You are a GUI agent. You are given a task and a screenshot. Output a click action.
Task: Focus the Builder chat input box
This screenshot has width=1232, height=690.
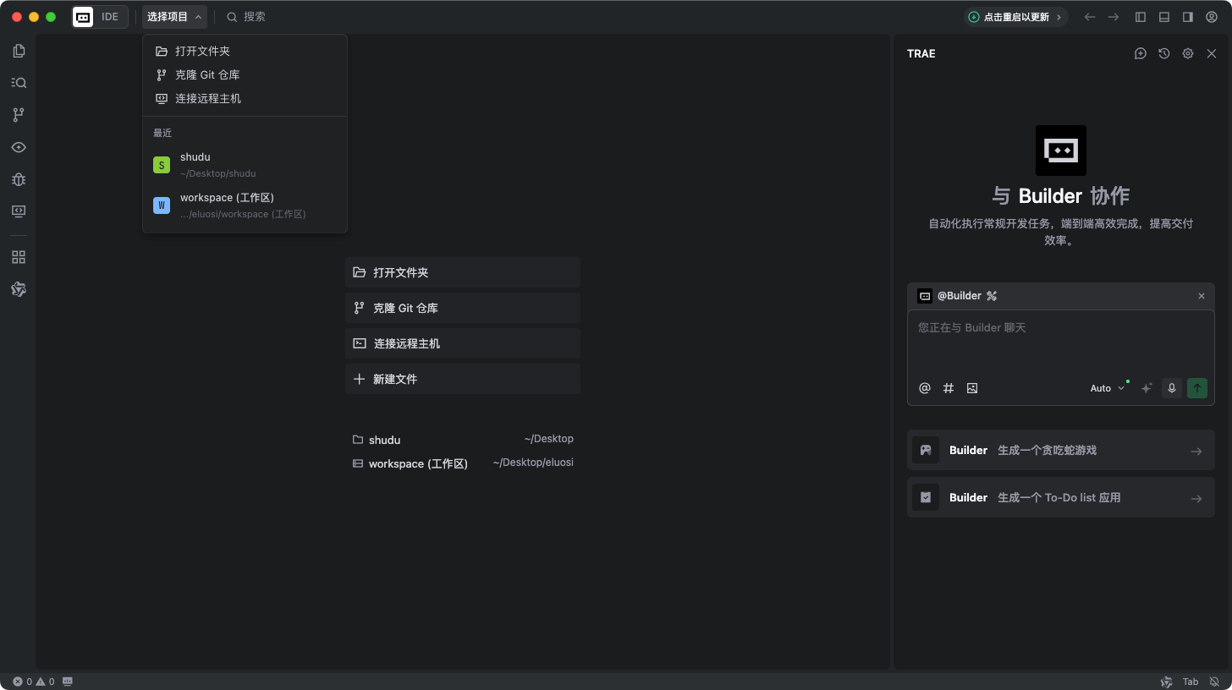[x=1061, y=342]
